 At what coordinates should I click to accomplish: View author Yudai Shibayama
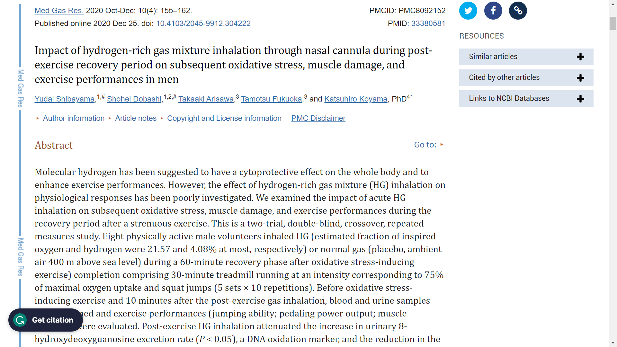point(65,99)
